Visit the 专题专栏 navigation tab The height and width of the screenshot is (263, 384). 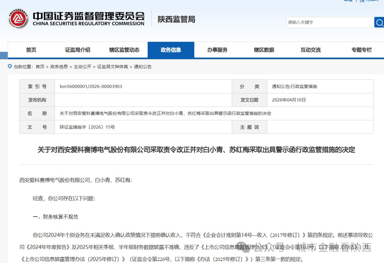click(x=362, y=50)
